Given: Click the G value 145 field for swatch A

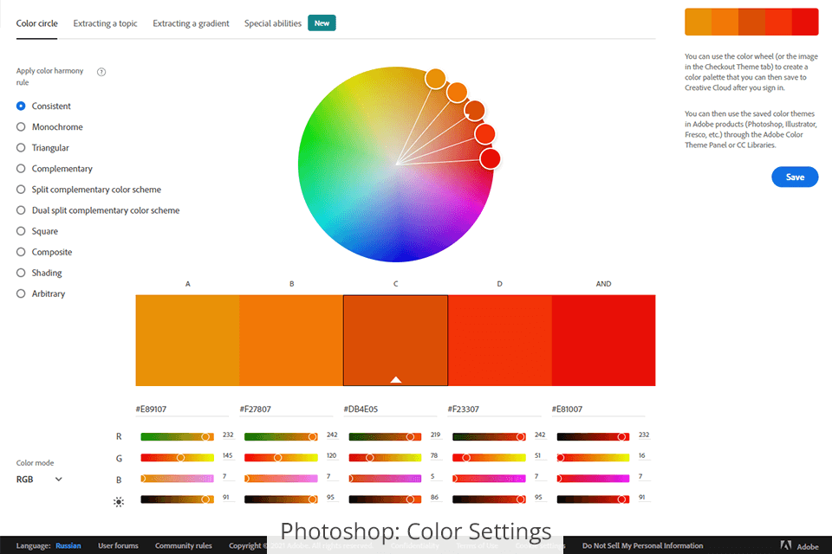Looking at the screenshot, I should pos(228,456).
